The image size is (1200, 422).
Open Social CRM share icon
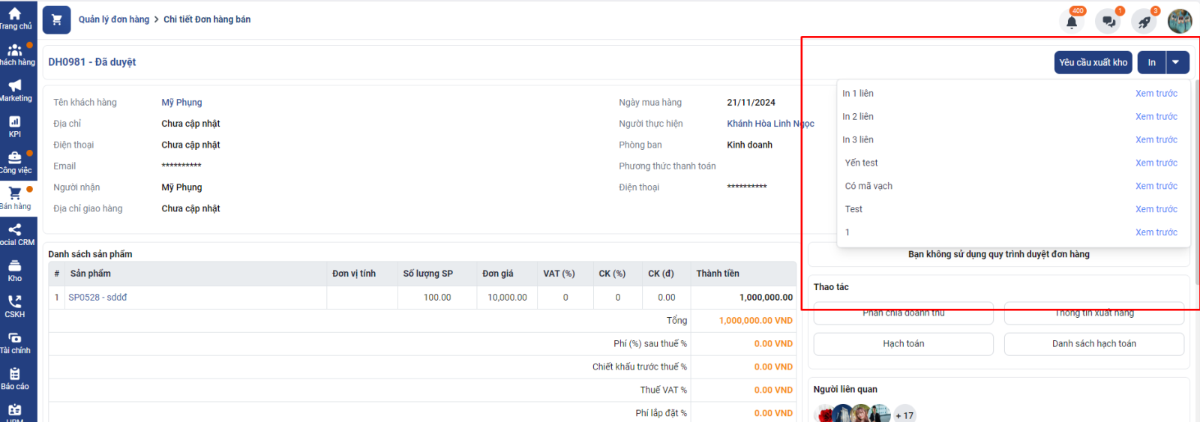click(x=15, y=230)
